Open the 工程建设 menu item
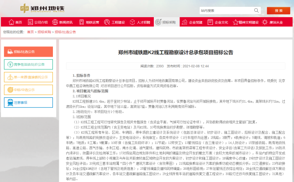This screenshot has height=182, width=294. [x=114, y=22]
